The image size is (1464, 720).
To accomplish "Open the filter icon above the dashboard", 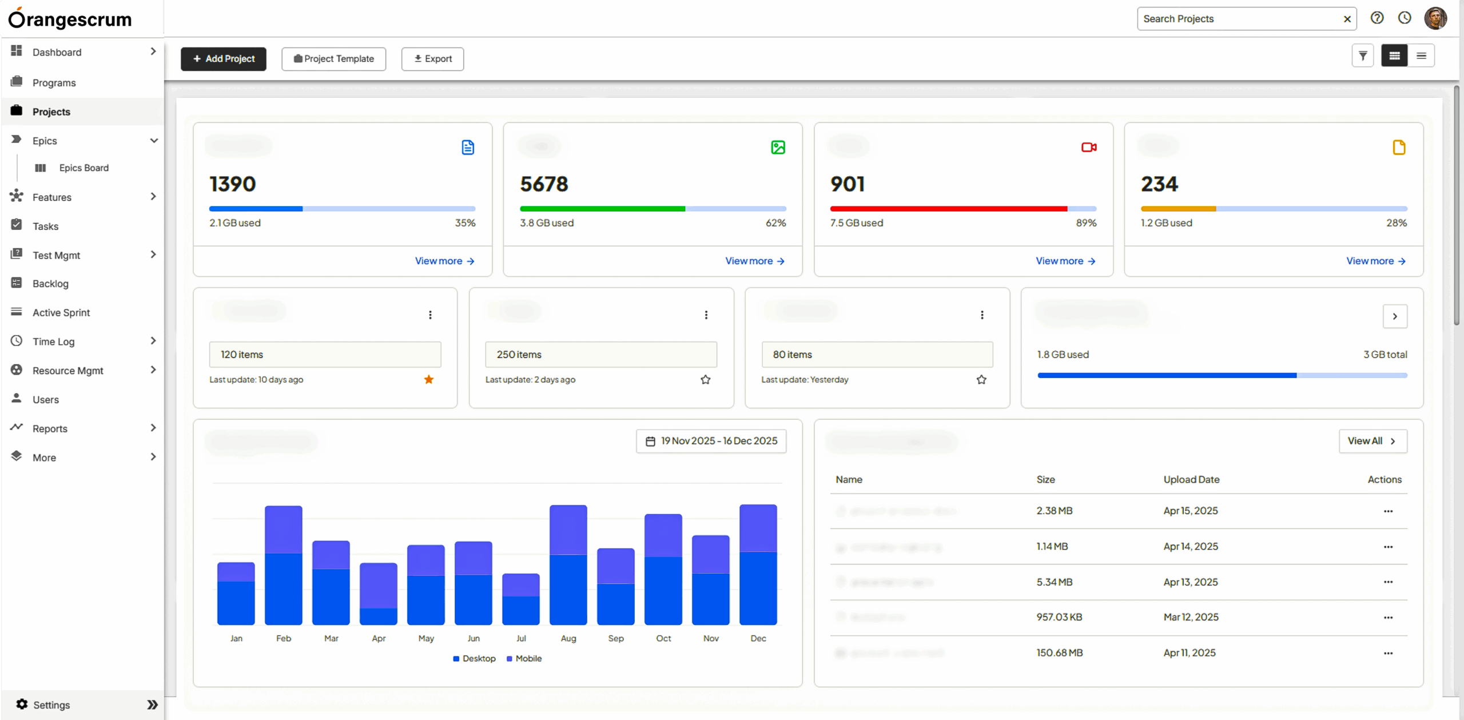I will 1363,55.
